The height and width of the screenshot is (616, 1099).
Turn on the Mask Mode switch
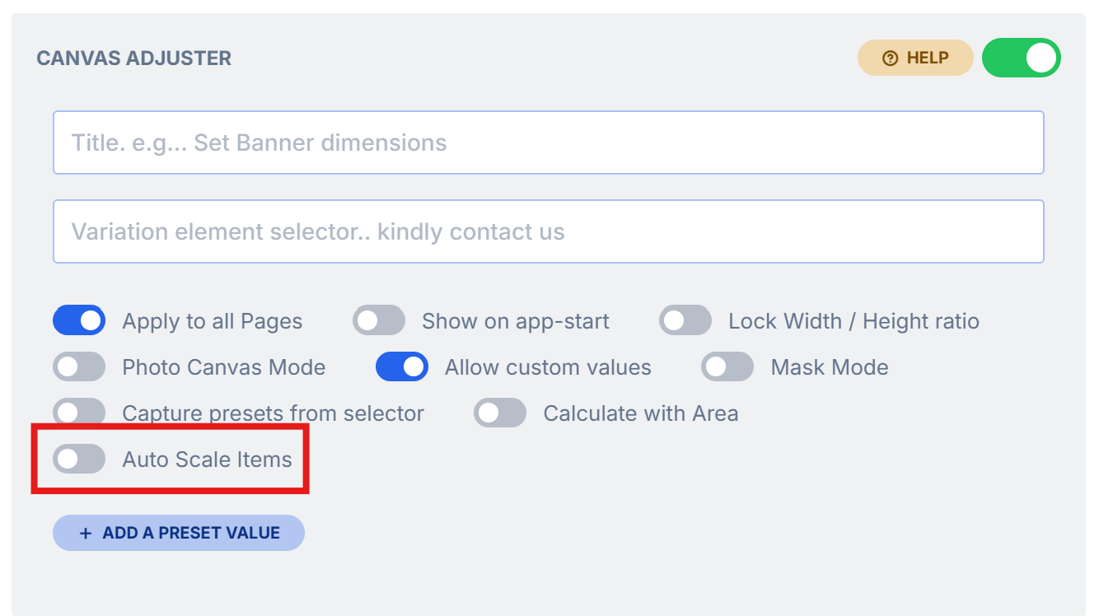tap(727, 366)
